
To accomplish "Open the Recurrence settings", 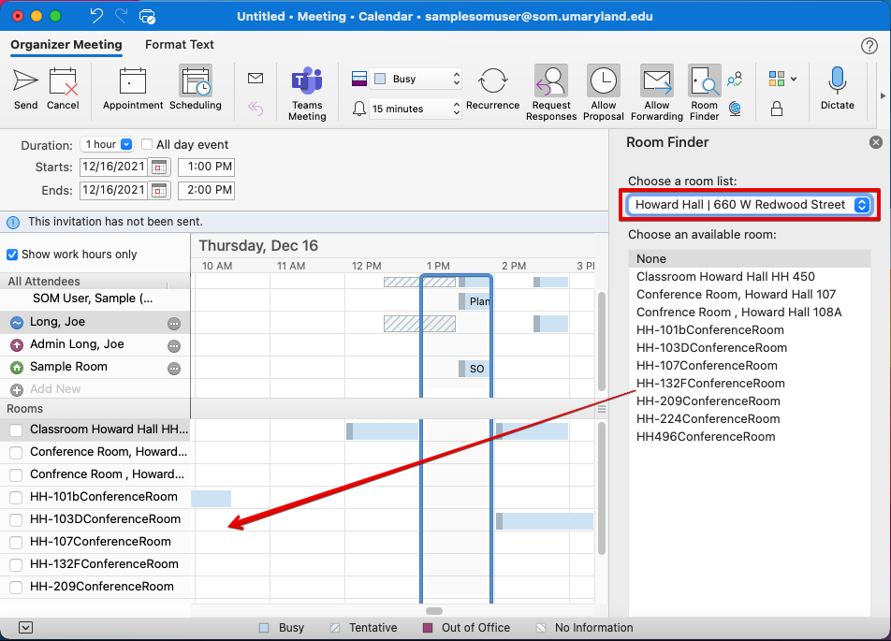I will coord(492,82).
